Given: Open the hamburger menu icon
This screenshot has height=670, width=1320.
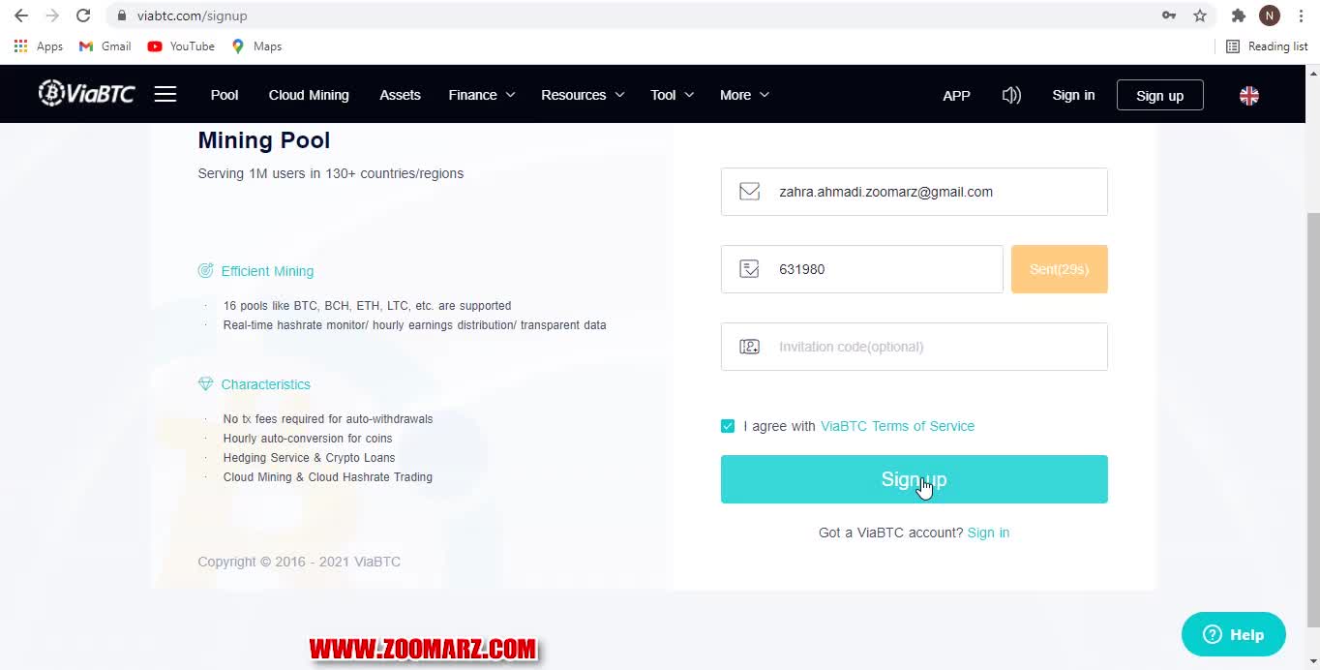Looking at the screenshot, I should click(x=165, y=94).
